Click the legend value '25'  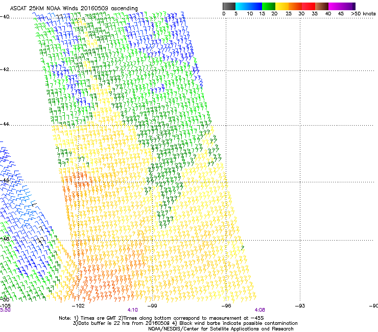click(x=289, y=14)
